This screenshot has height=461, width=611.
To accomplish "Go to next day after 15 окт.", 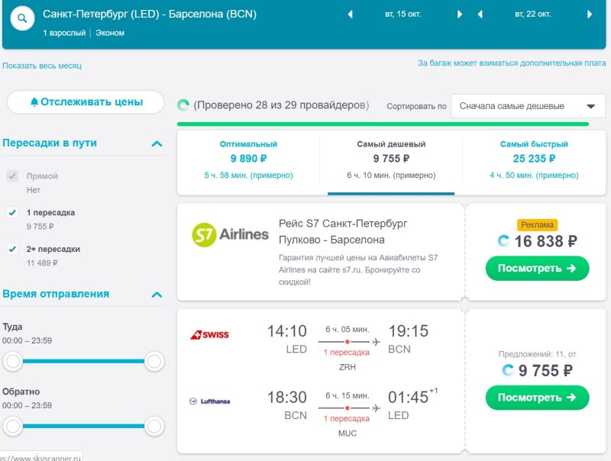I will pos(460,15).
